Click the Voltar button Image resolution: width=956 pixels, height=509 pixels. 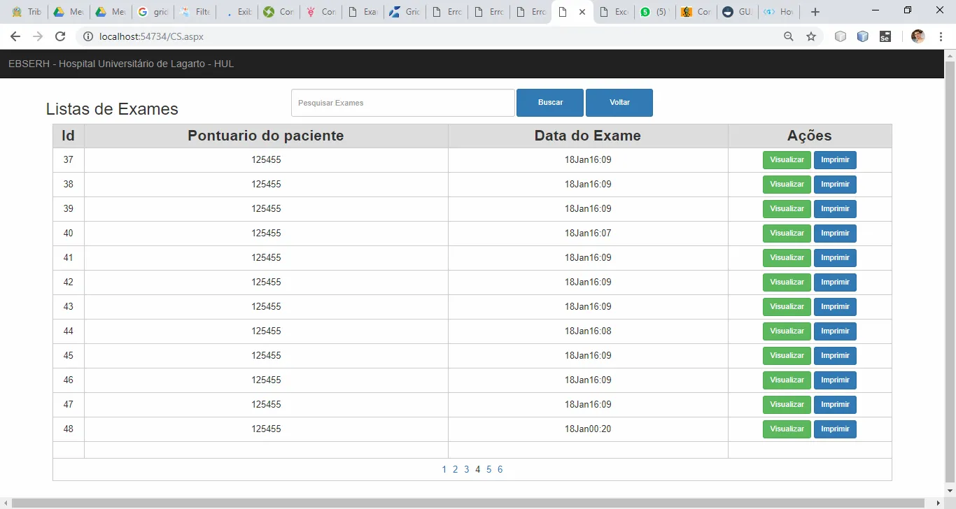619,103
